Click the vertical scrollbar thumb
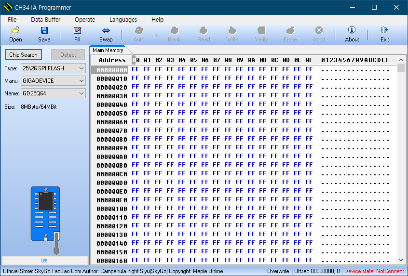The width and height of the screenshot is (408, 276). (x=401, y=68)
